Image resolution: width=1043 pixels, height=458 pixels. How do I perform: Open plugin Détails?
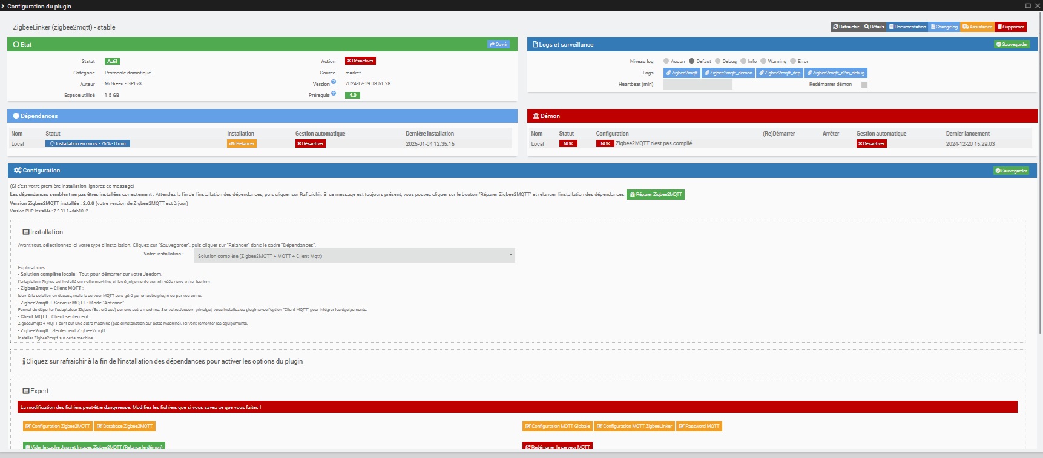tap(874, 27)
